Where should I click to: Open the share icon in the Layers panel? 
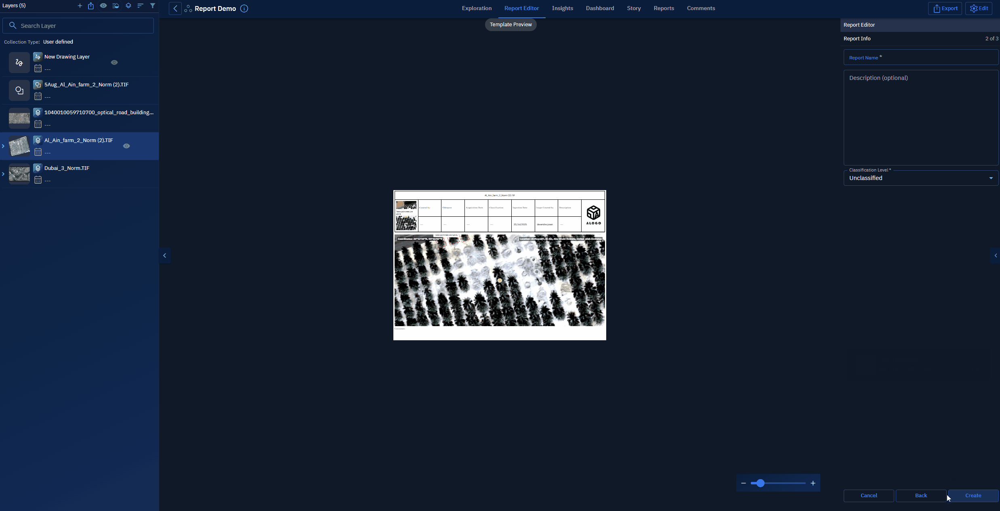tap(91, 6)
